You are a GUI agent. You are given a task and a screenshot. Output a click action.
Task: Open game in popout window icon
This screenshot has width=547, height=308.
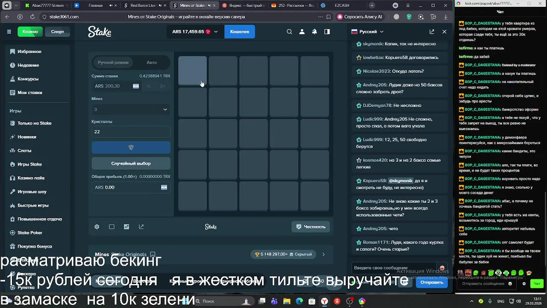tap(141, 227)
